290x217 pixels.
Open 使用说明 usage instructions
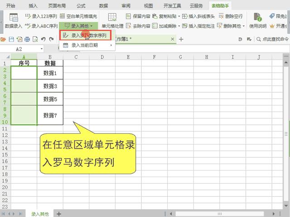point(258,21)
